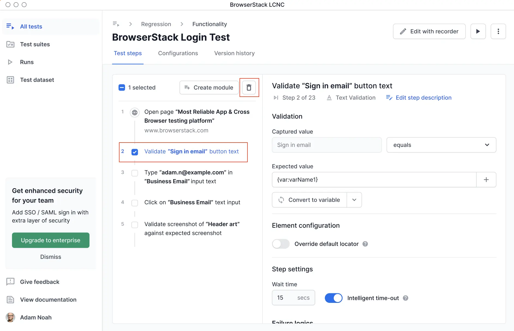Image resolution: width=514 pixels, height=331 pixels.
Task: Enable the Override default locator toggle
Action: [x=281, y=244]
